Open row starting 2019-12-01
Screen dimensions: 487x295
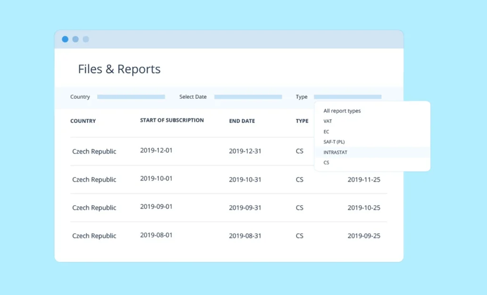coord(156,151)
